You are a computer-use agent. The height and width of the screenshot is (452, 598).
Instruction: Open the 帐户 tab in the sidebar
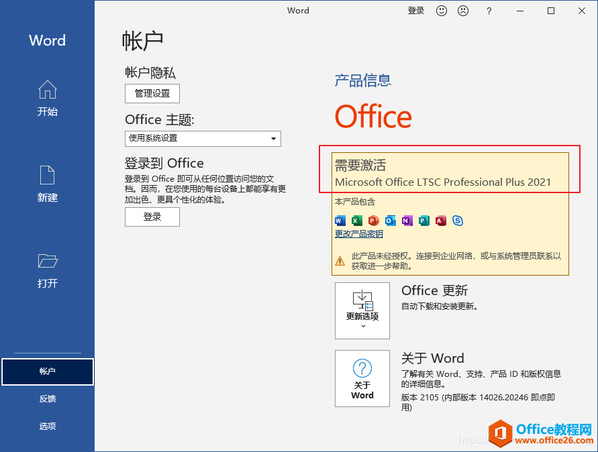46,372
